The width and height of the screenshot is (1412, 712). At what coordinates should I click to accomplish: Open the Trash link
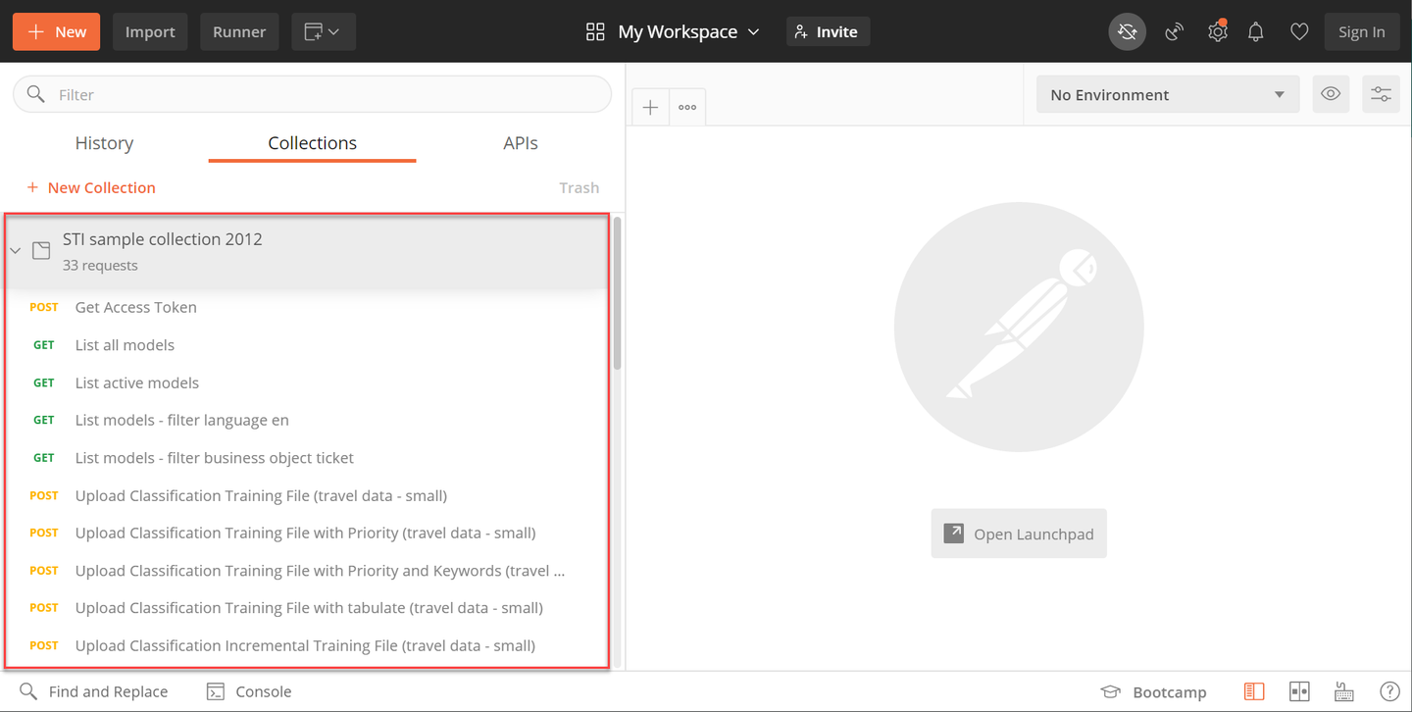pos(579,187)
